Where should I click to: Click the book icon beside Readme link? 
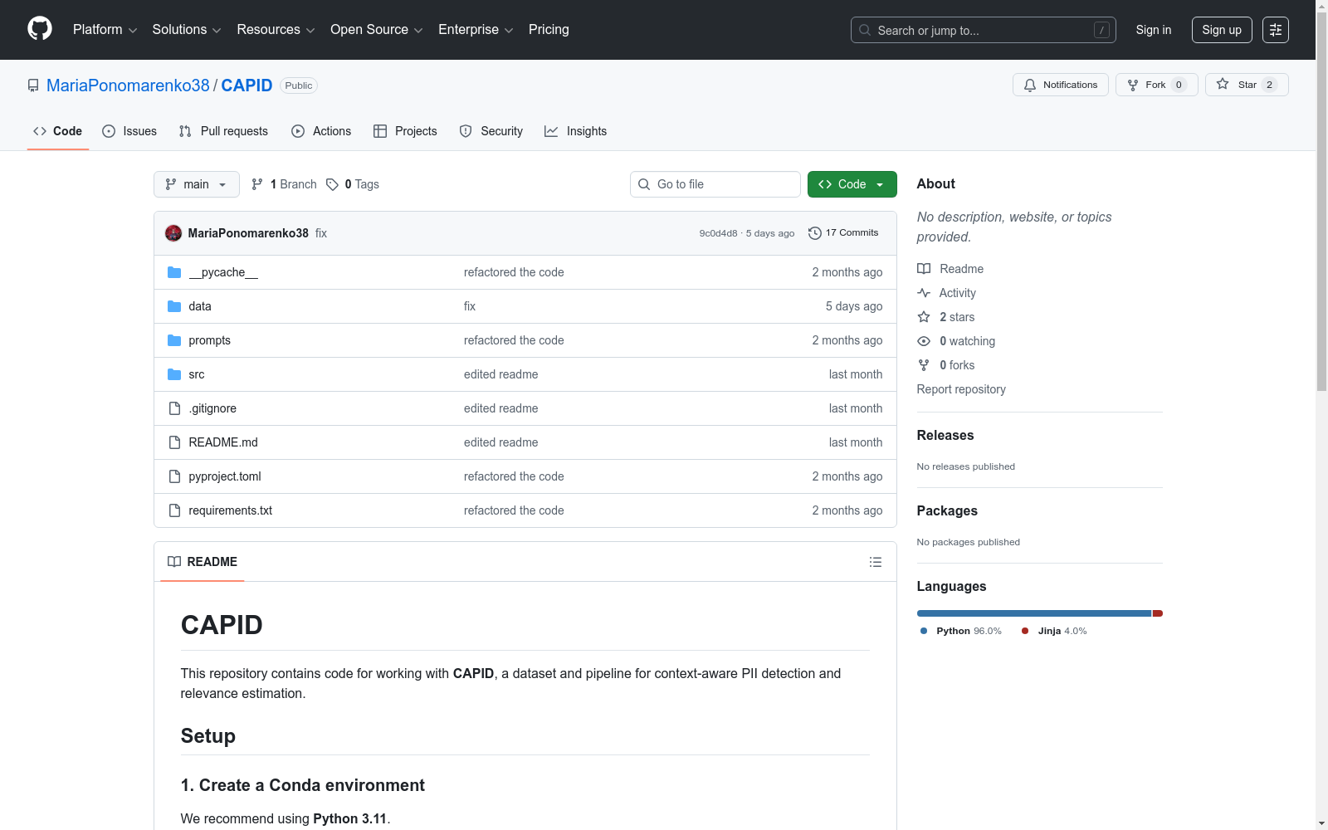tap(924, 269)
